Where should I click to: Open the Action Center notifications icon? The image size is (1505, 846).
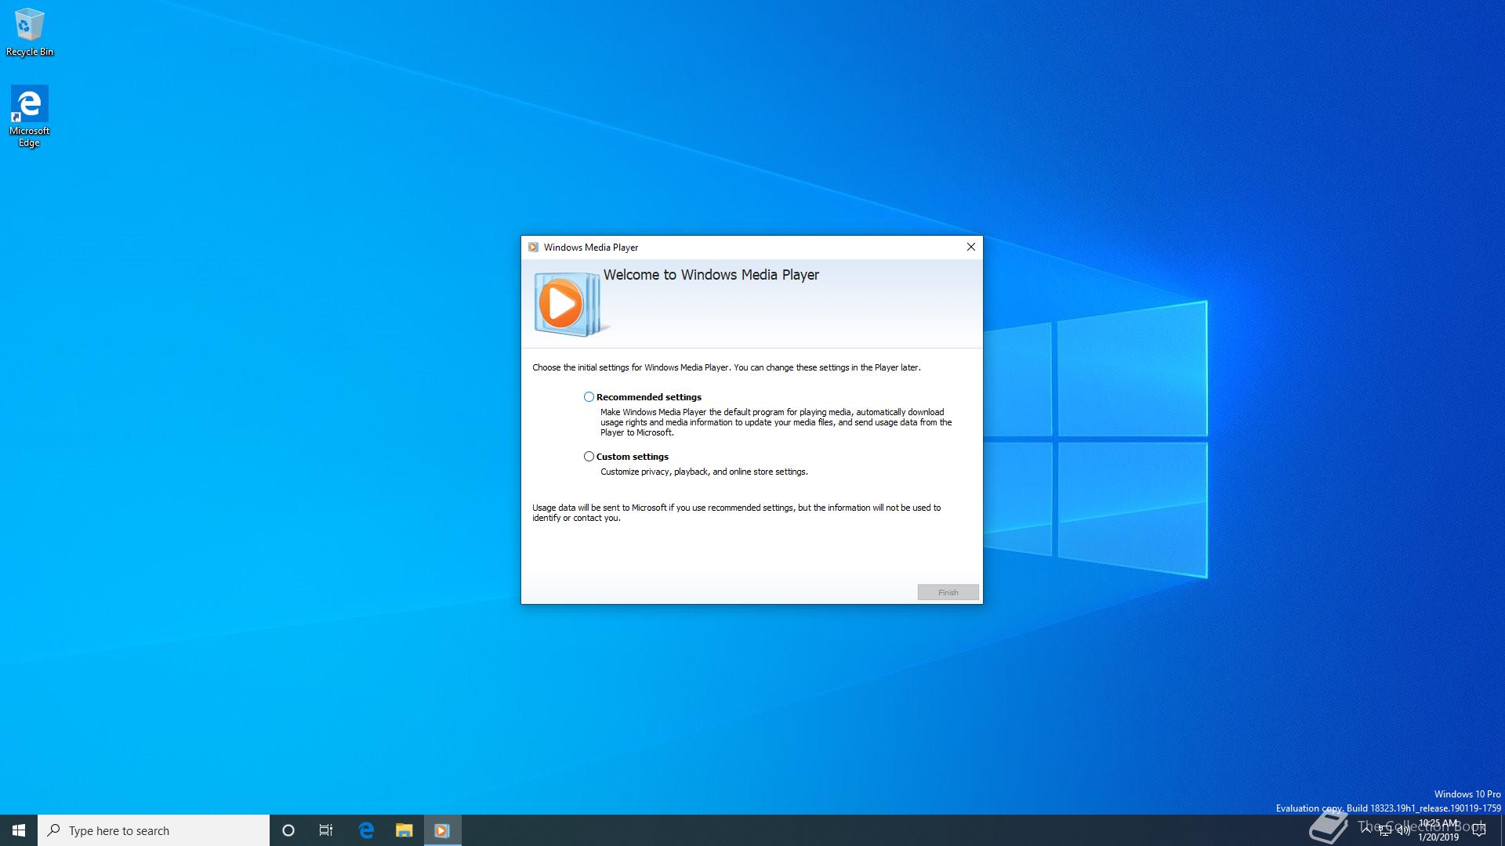coord(1479,830)
